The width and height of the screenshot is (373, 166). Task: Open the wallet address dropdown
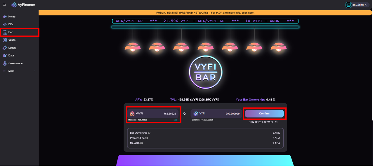pyautogui.click(x=366, y=5)
